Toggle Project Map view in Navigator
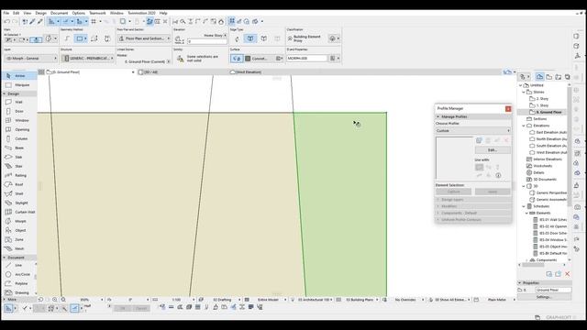Screen dimensions: 587x330 point(539,77)
